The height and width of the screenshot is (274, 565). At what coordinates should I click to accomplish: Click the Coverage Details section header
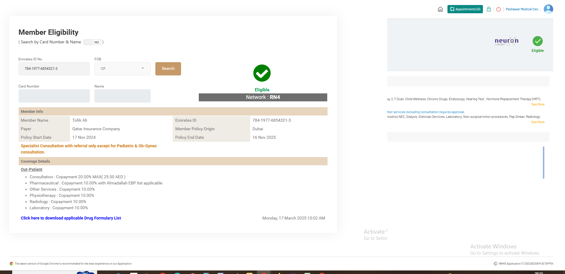(x=173, y=161)
